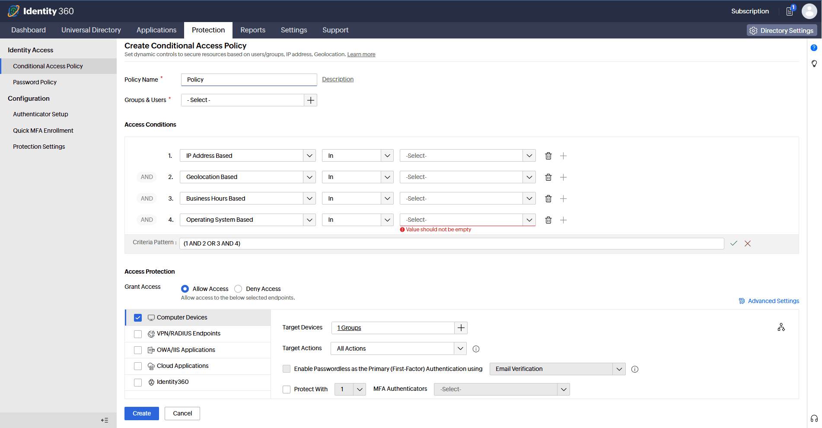Click the hierarchy tree icon in device panel

click(x=781, y=327)
